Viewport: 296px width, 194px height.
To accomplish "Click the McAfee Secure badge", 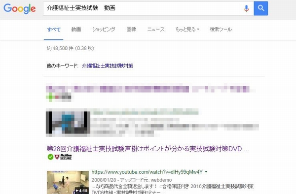I will click(63, 157).
